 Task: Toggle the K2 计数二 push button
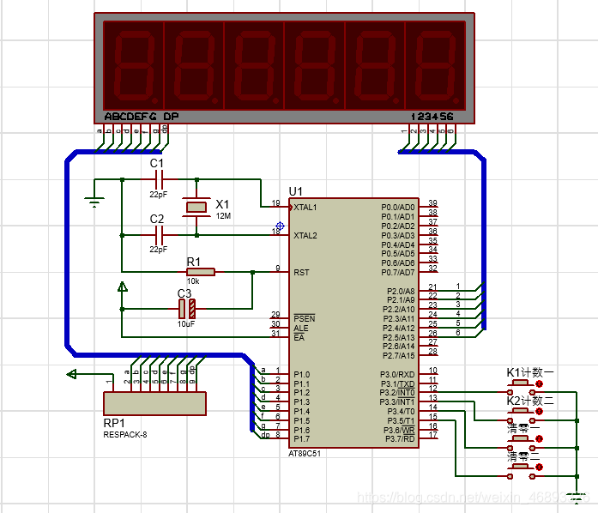click(521, 416)
